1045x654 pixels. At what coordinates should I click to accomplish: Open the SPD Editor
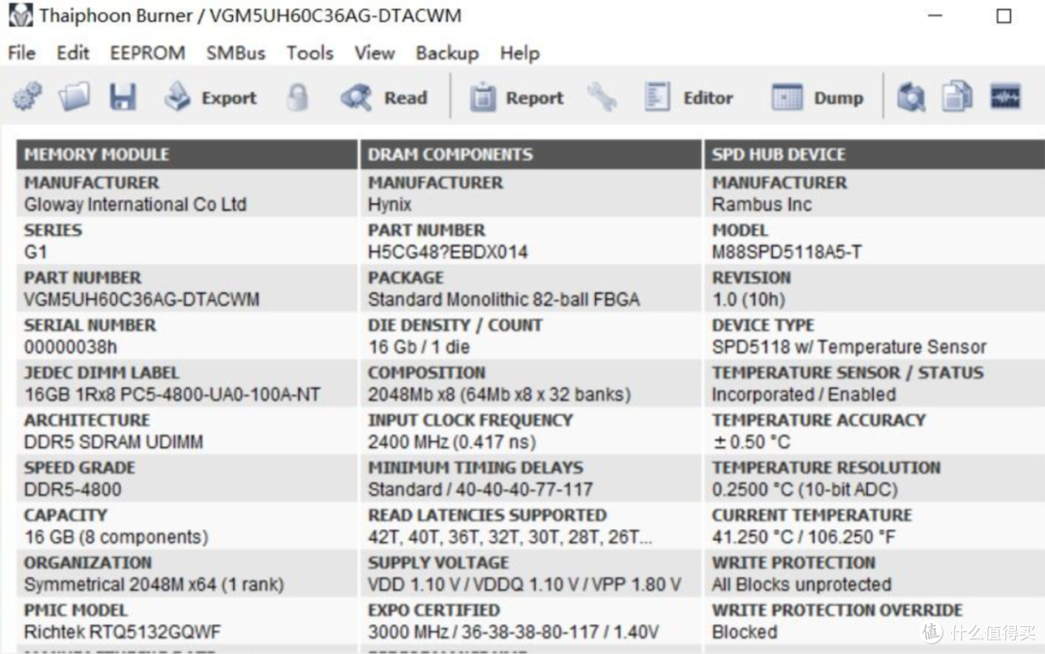pos(689,98)
